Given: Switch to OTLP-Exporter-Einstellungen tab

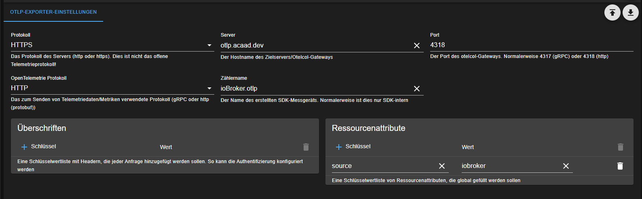Looking at the screenshot, I should click(53, 12).
